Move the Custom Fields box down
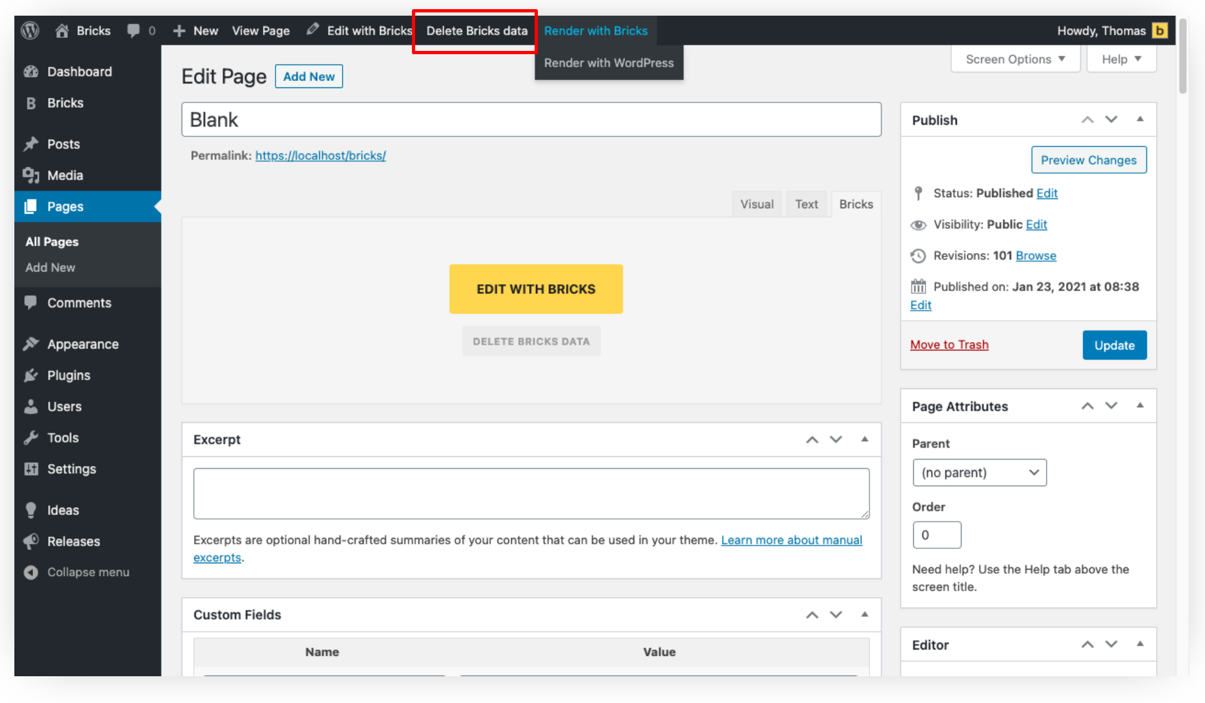 click(836, 615)
